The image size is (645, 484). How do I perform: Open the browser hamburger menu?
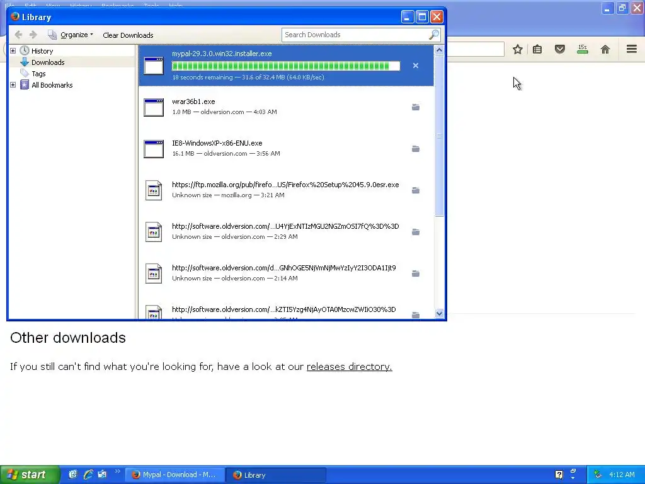pos(632,49)
